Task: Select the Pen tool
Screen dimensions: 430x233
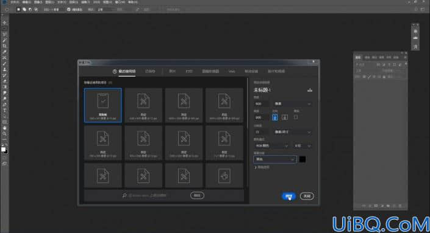Action: click(x=4, y=105)
